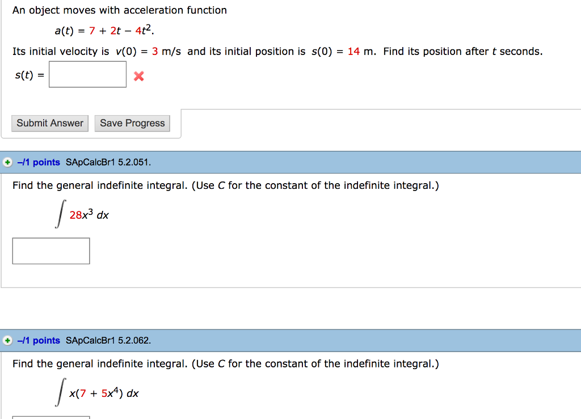This screenshot has width=581, height=419.
Task: Click the red X incorrect mark
Action: [139, 77]
